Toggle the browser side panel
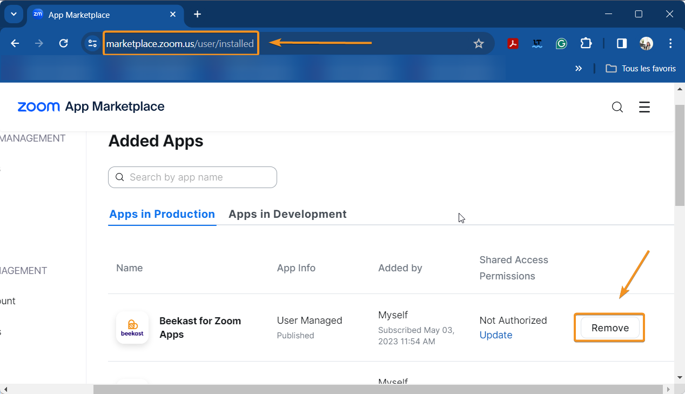685x394 pixels. coord(622,44)
